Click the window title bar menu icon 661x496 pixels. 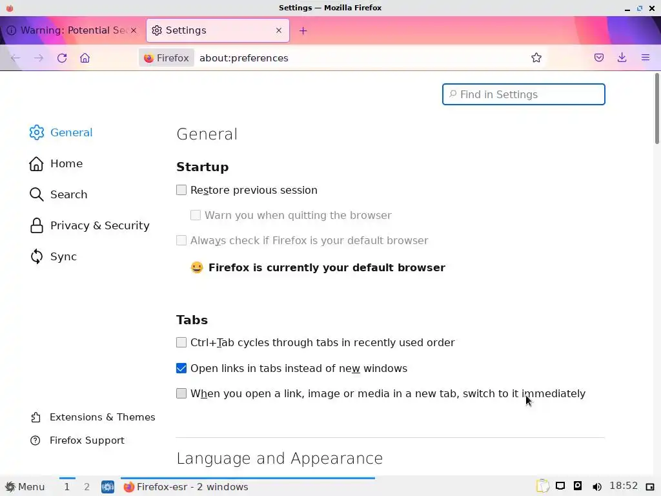pyautogui.click(x=9, y=8)
